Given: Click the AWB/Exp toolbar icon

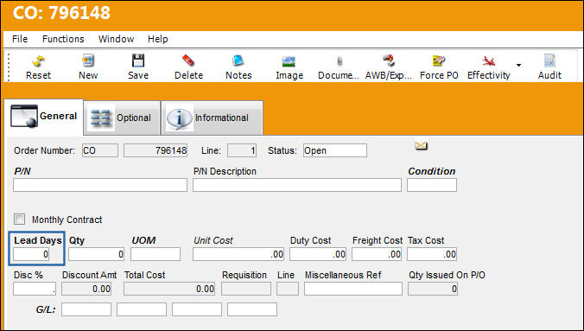Looking at the screenshot, I should point(389,60).
